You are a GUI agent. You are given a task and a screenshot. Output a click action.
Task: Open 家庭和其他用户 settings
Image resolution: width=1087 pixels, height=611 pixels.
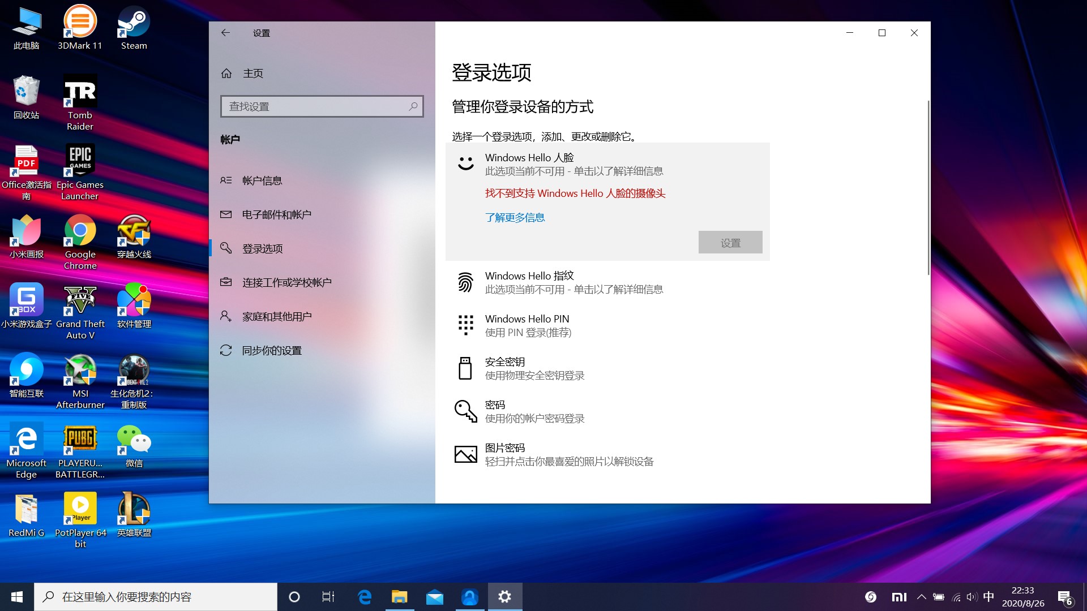pos(276,316)
